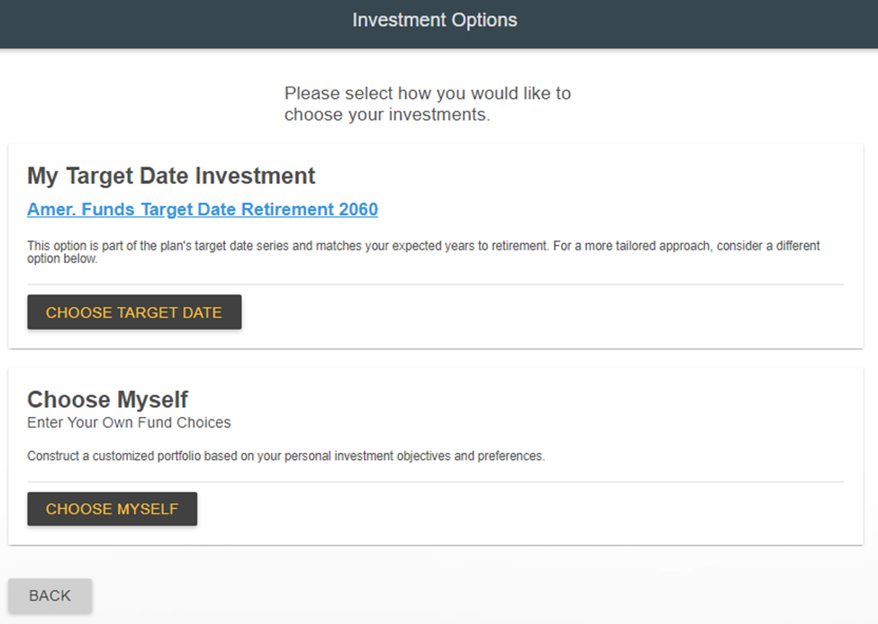
Task: Click the divider line above CHOOSE MYSELF
Action: tap(540, 482)
